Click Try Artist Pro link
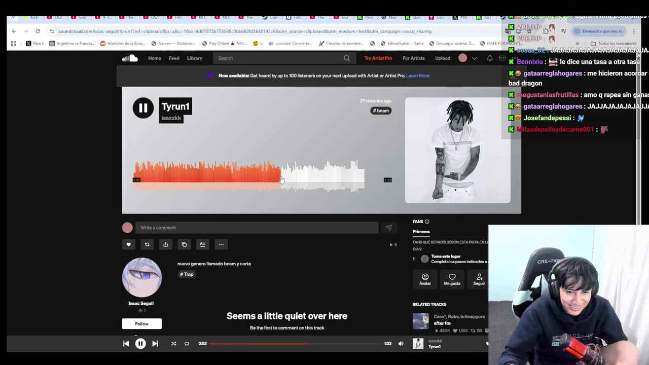Screen dimensions: 649x365 pos(378,58)
